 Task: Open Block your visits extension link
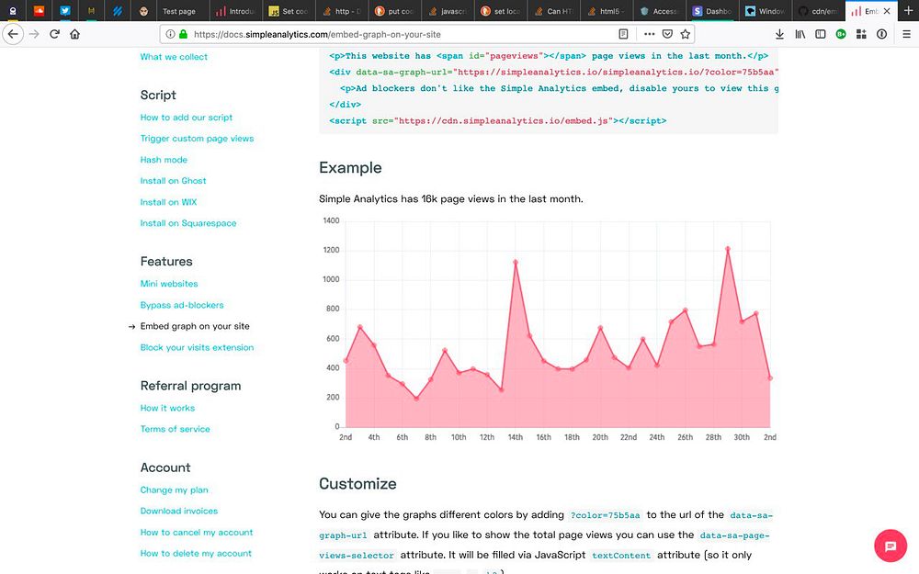pyautogui.click(x=197, y=347)
